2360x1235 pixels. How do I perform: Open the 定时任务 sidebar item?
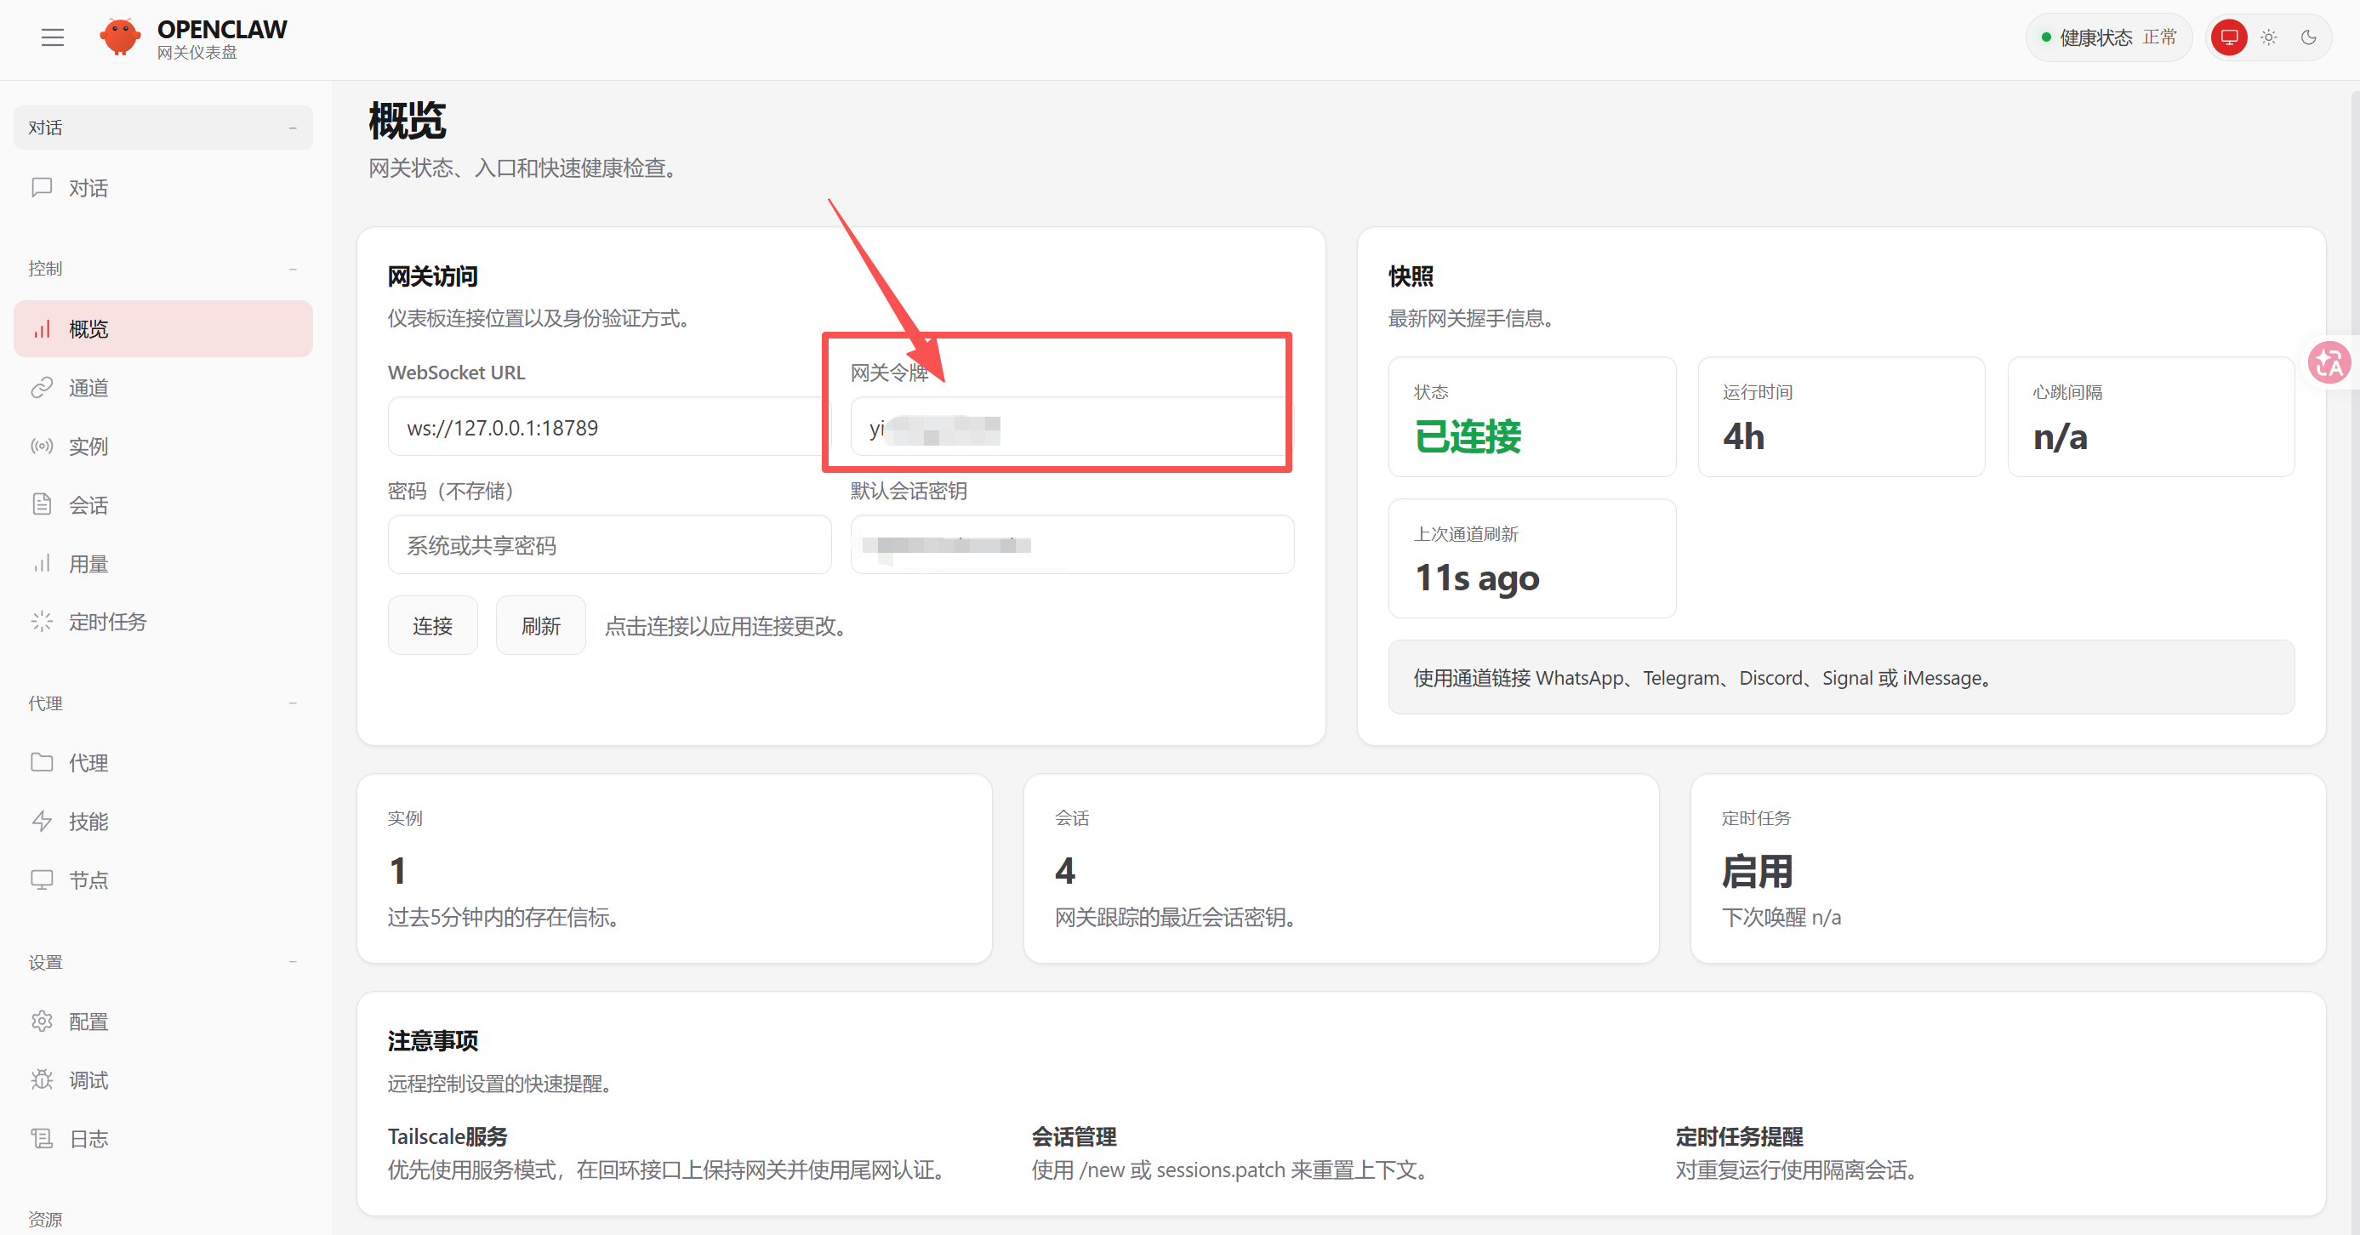107,622
